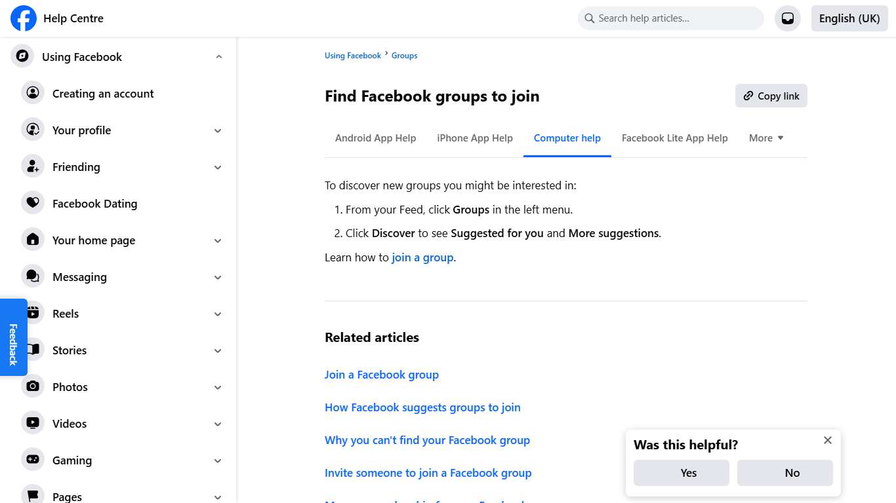896x503 pixels.
Task: Click the English (UK) language selector
Action: pos(849,18)
